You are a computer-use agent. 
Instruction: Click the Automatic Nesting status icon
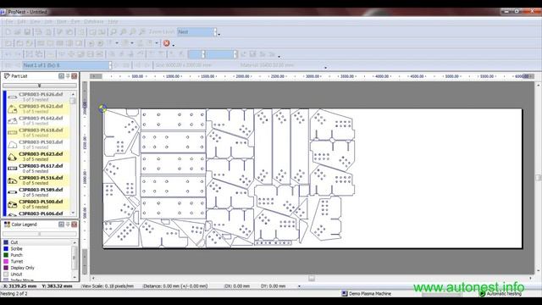482,294
